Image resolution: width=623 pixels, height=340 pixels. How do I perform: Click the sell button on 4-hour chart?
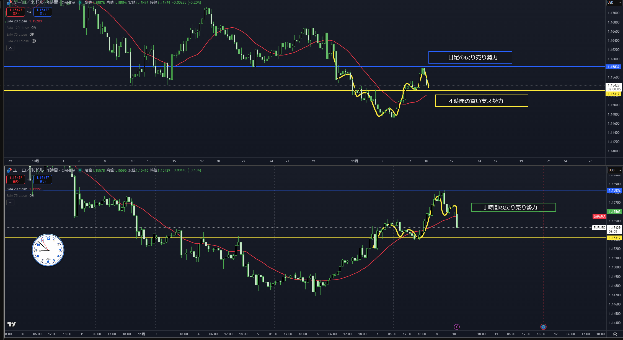point(15,12)
